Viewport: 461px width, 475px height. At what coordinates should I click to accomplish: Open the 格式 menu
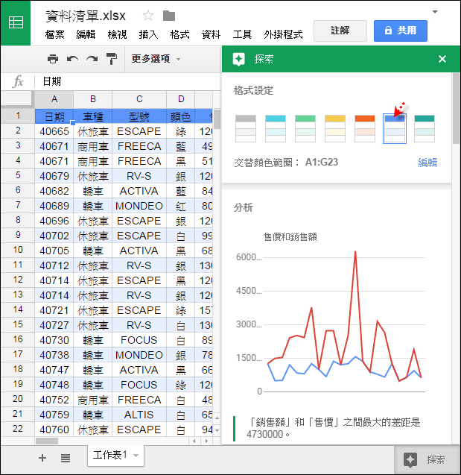179,34
